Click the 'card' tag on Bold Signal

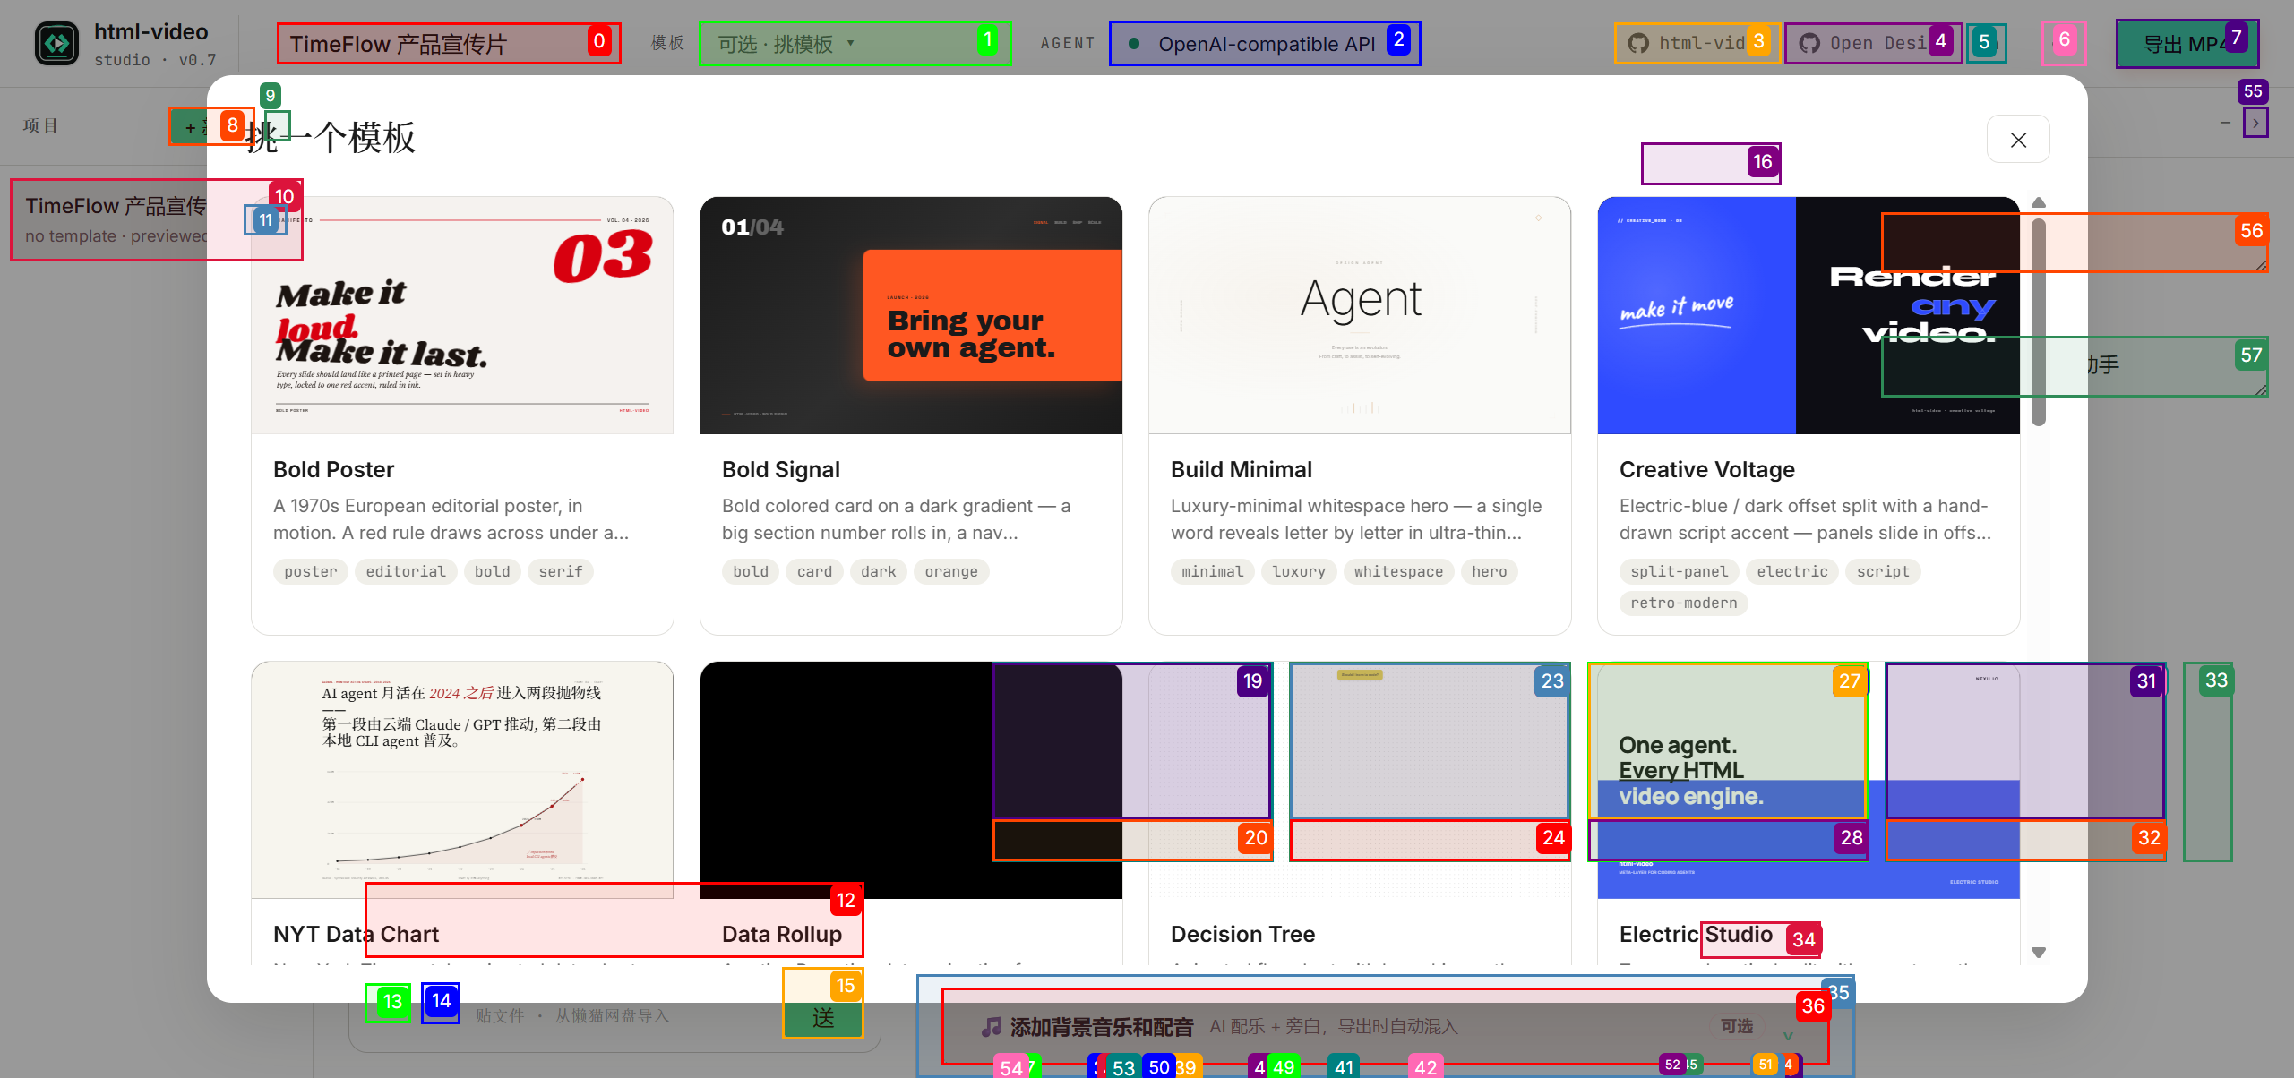[x=815, y=571]
